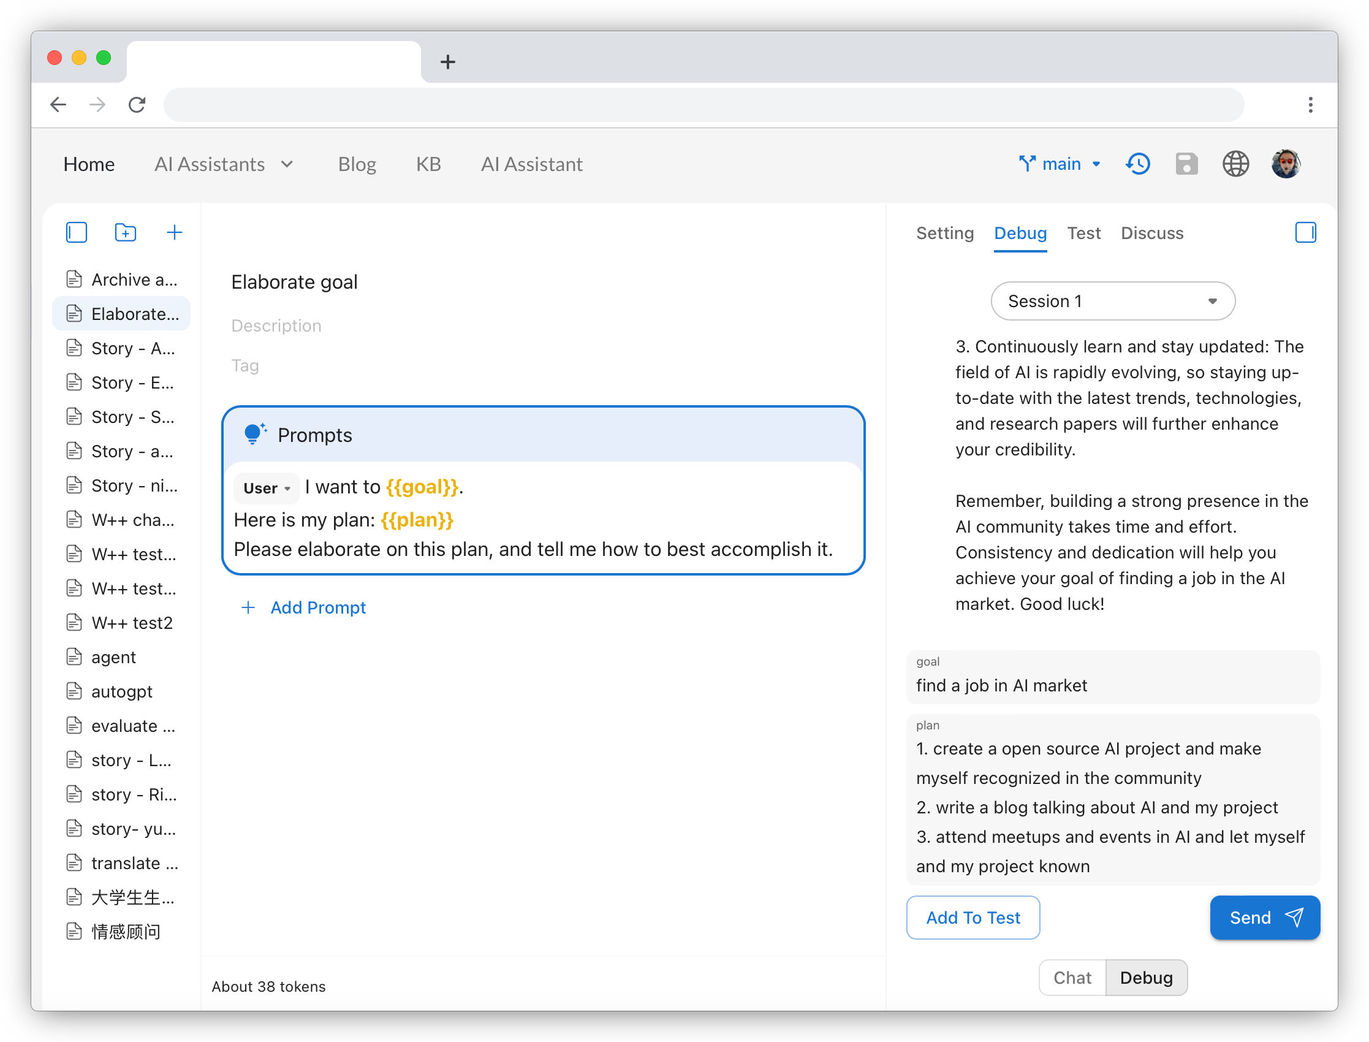This screenshot has height=1042, width=1369.
Task: Click the plus icon to add file
Action: 174,232
